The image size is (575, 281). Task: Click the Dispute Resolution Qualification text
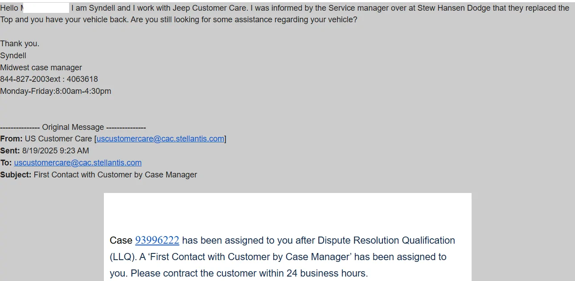point(386,240)
